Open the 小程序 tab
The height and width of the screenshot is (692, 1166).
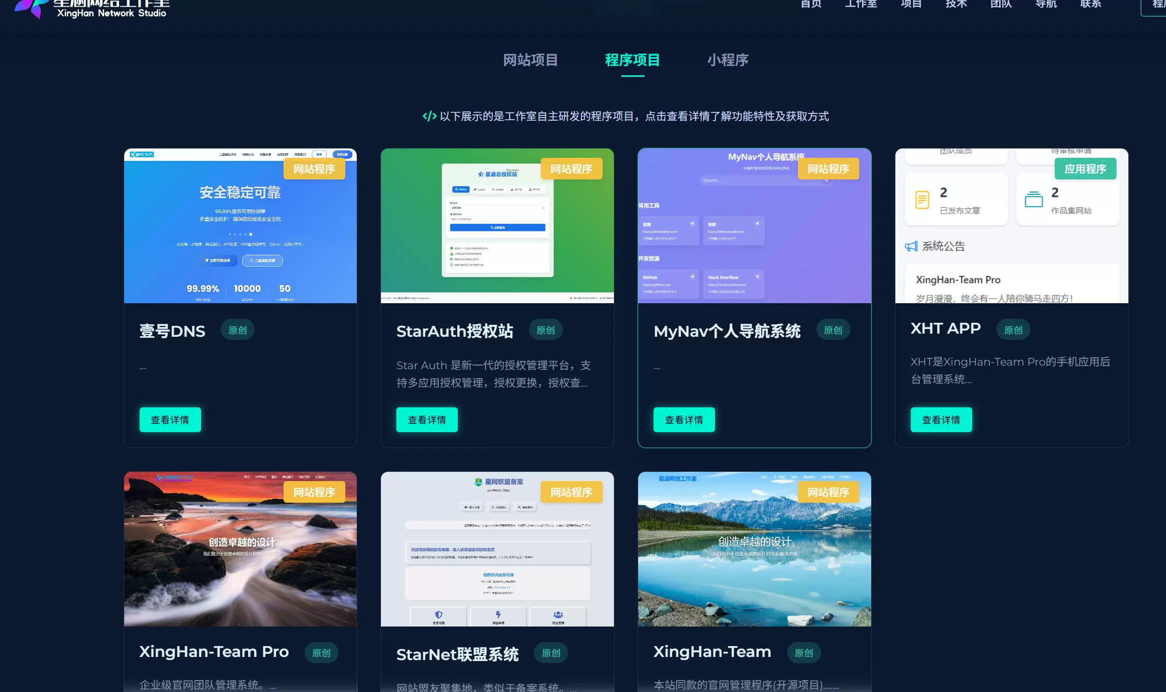[x=728, y=60]
